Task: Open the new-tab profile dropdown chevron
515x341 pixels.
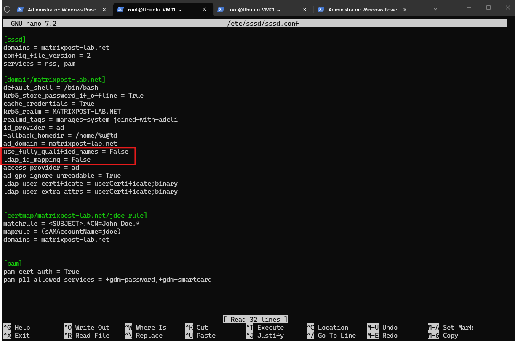Action: [435, 9]
